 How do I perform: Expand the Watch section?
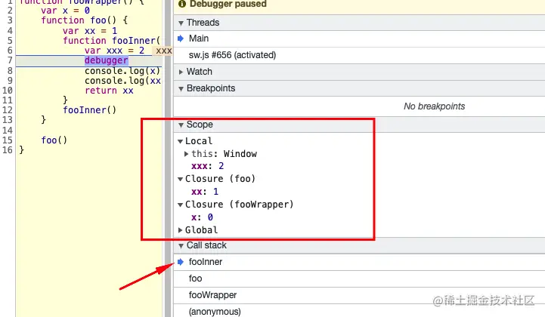tap(181, 72)
